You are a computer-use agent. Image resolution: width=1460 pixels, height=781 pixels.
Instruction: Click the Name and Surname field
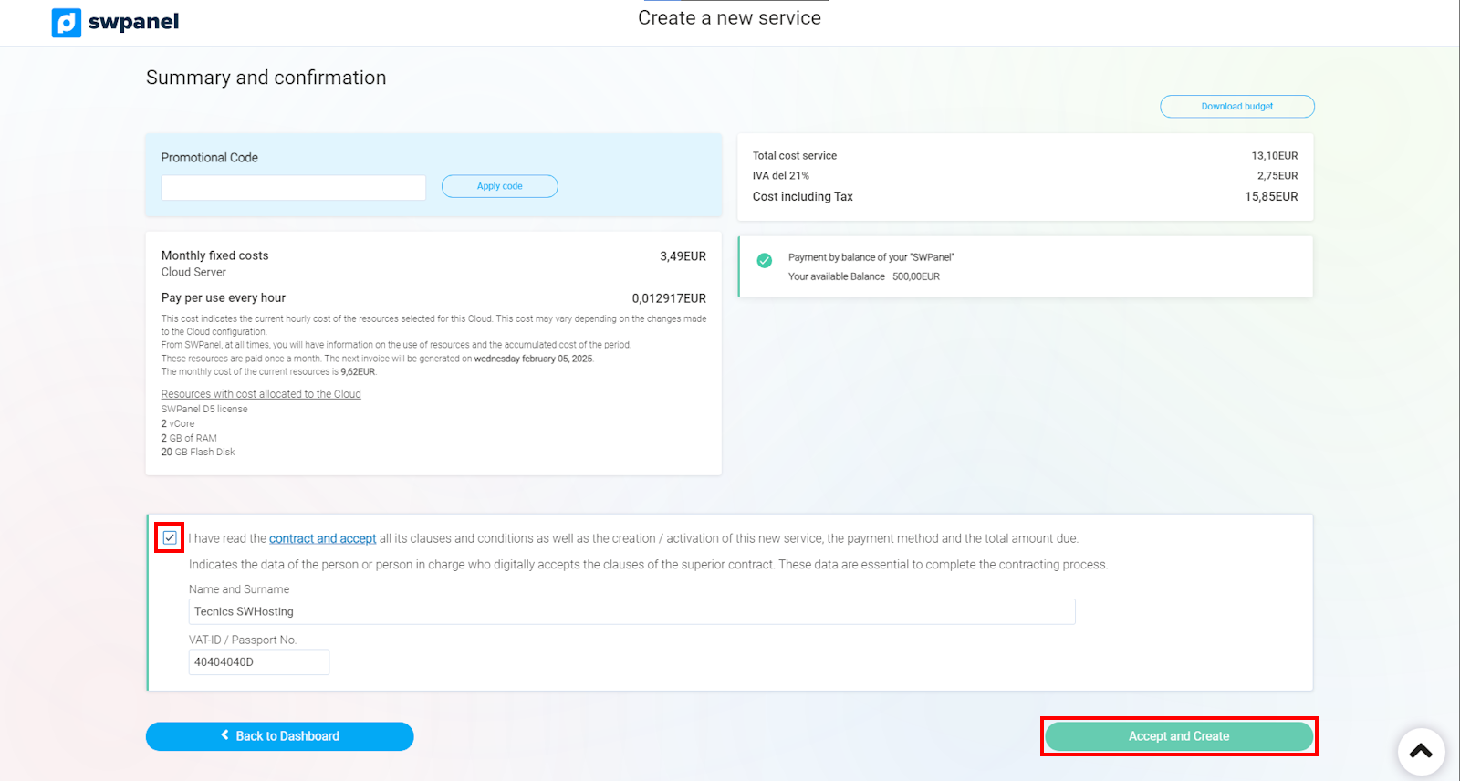pyautogui.click(x=631, y=612)
